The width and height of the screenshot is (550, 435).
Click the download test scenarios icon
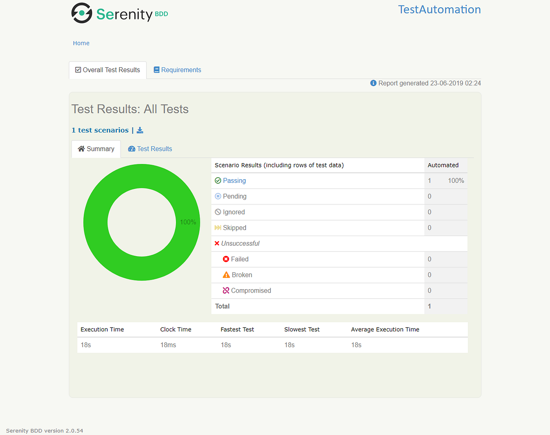139,130
